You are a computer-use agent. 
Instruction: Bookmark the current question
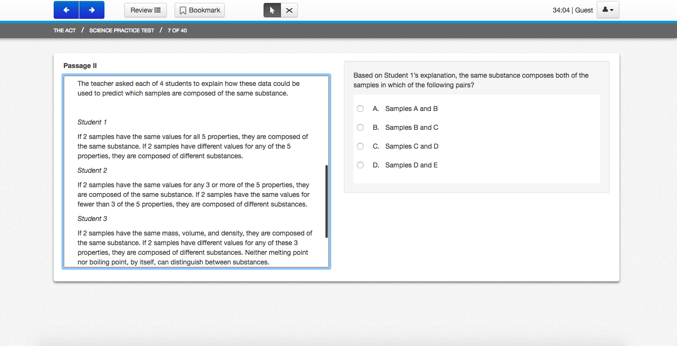click(x=199, y=10)
